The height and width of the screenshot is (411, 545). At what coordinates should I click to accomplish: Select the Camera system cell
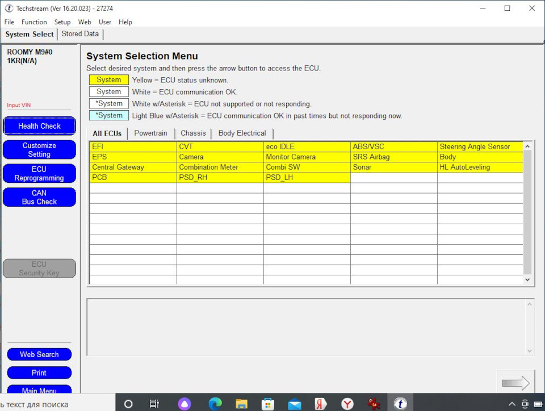click(x=220, y=157)
